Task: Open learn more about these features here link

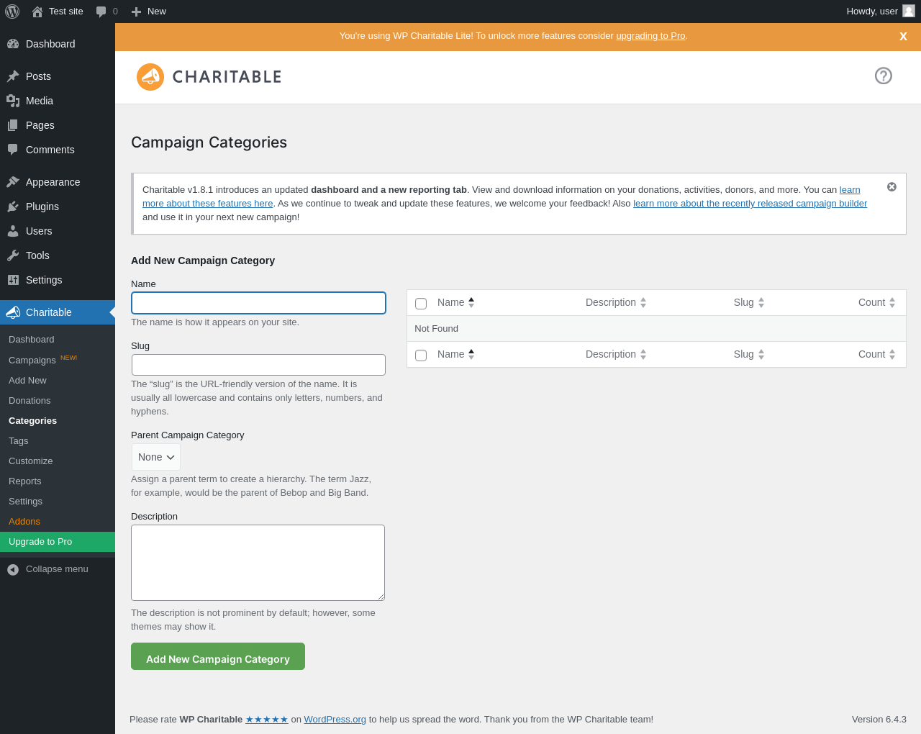Action: coord(207,204)
